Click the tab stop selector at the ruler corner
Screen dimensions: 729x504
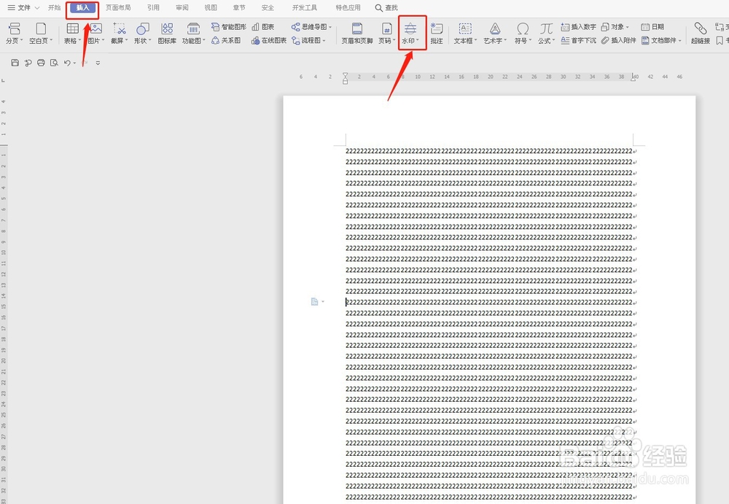tap(3, 80)
